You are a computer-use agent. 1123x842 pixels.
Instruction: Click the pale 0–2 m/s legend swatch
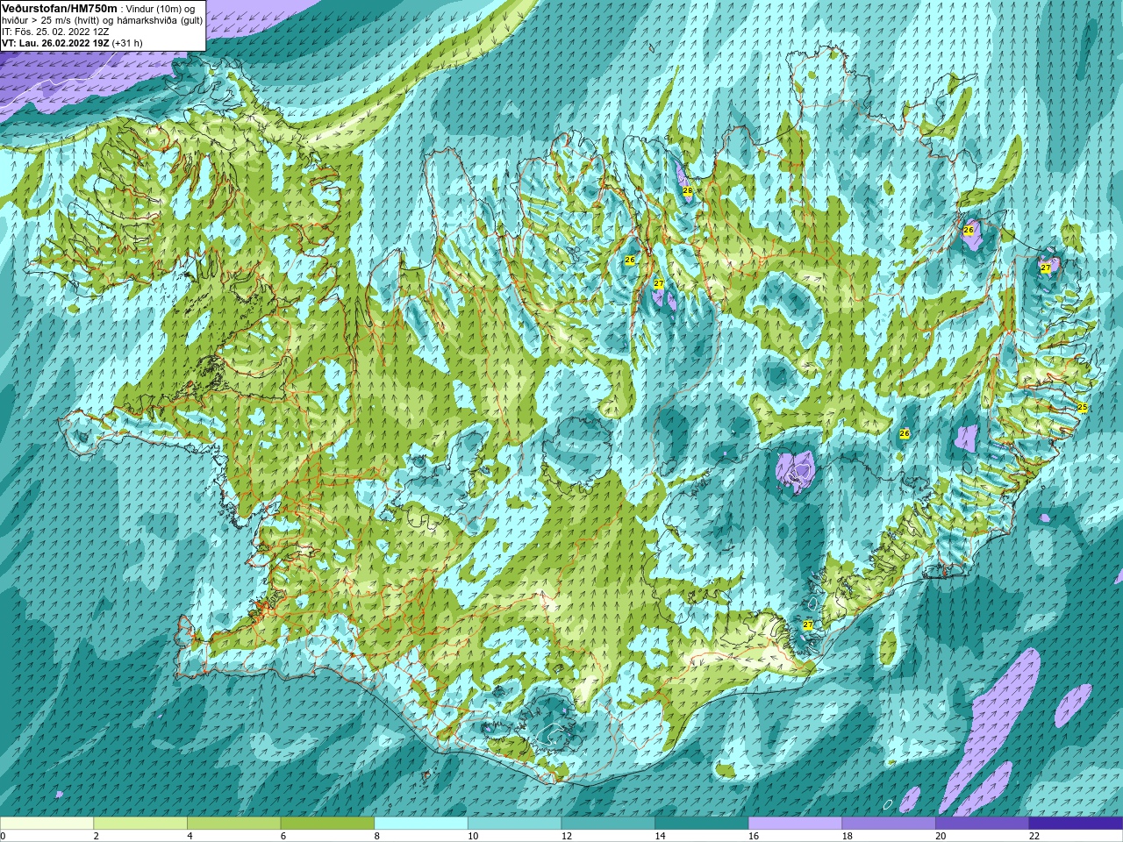click(x=46, y=823)
